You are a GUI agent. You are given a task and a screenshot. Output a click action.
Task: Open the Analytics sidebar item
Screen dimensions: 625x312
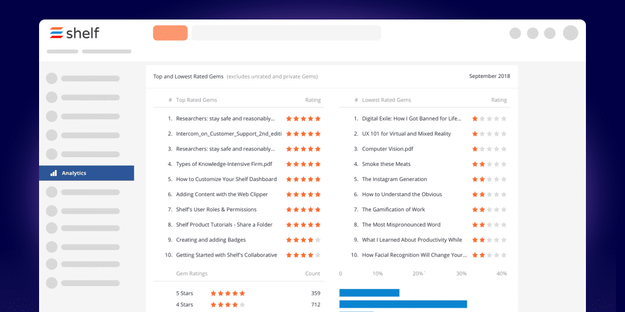point(87,173)
